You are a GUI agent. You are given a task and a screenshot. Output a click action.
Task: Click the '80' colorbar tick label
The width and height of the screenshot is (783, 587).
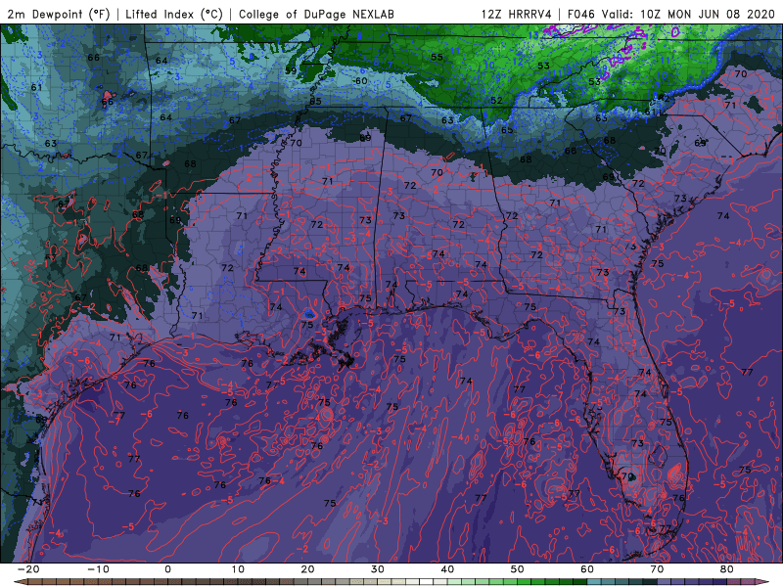coord(727,569)
